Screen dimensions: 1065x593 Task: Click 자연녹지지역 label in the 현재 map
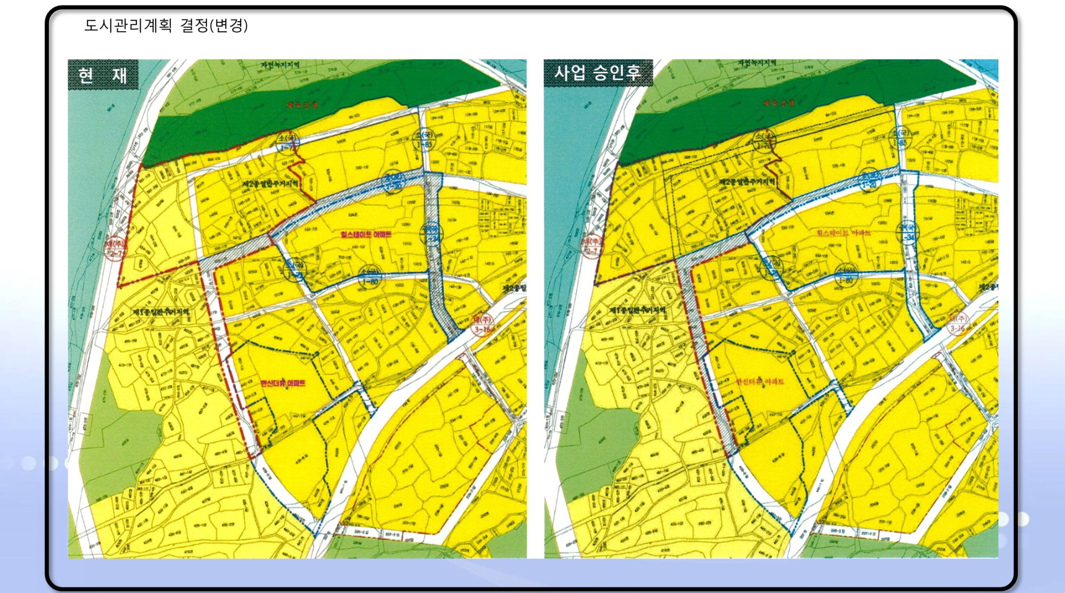(281, 64)
